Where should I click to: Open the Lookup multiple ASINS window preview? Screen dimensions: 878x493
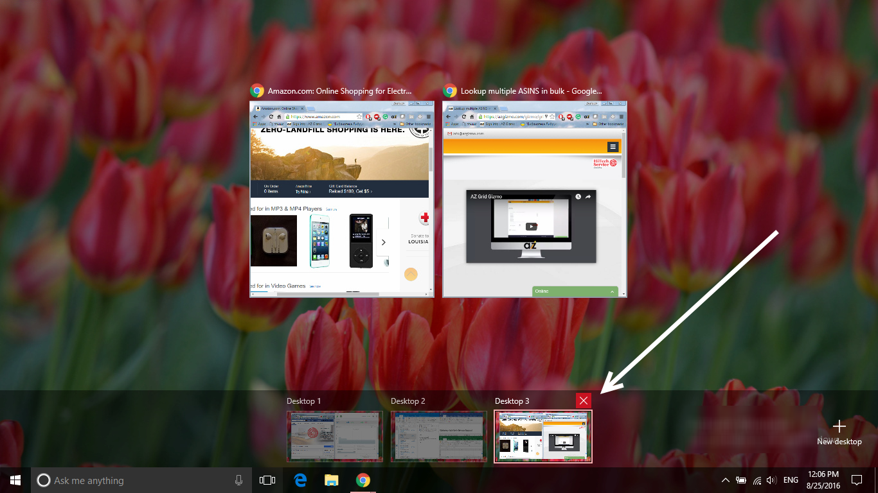pos(535,199)
